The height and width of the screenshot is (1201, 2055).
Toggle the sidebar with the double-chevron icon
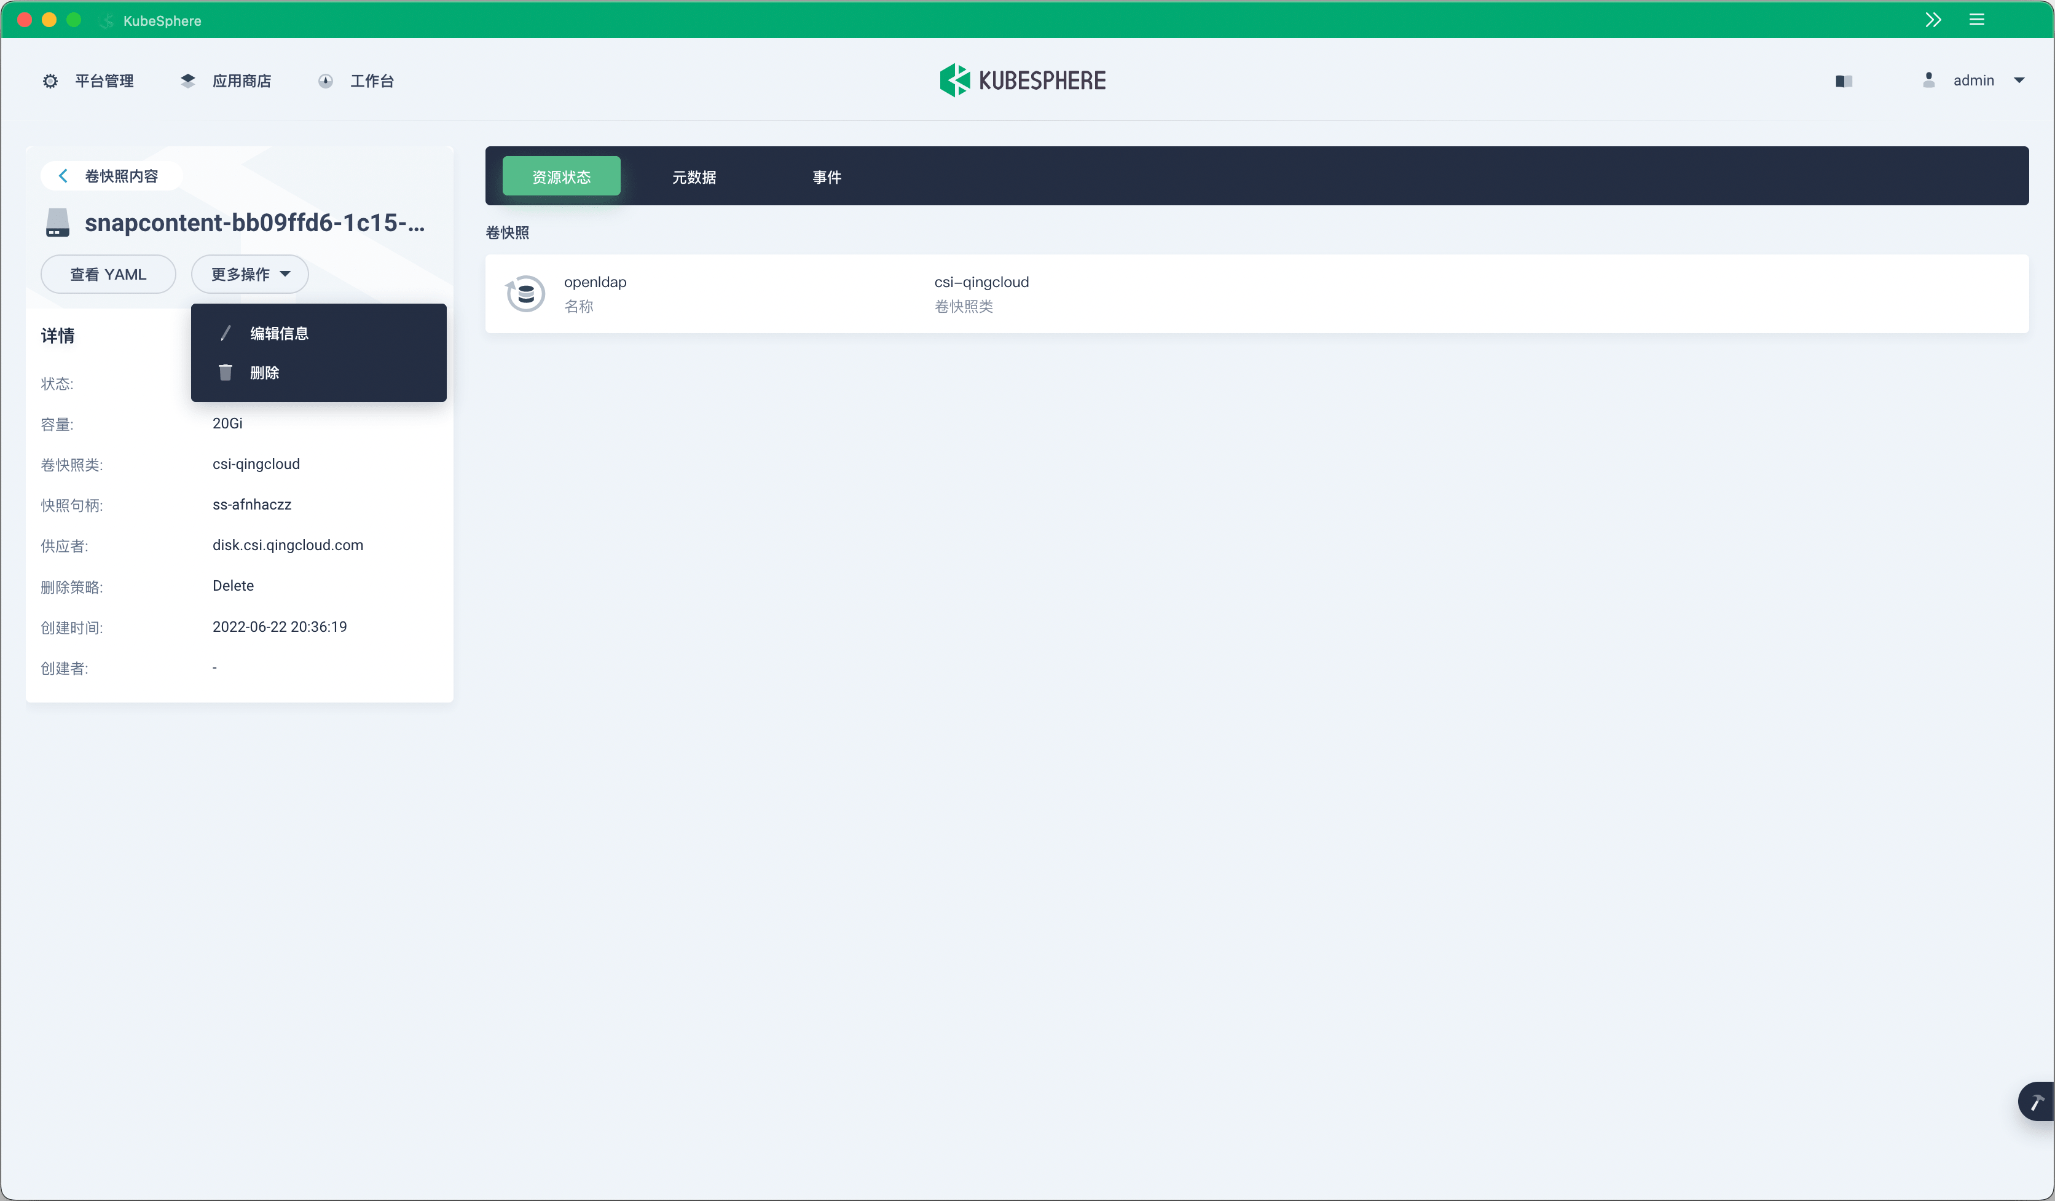[1935, 20]
